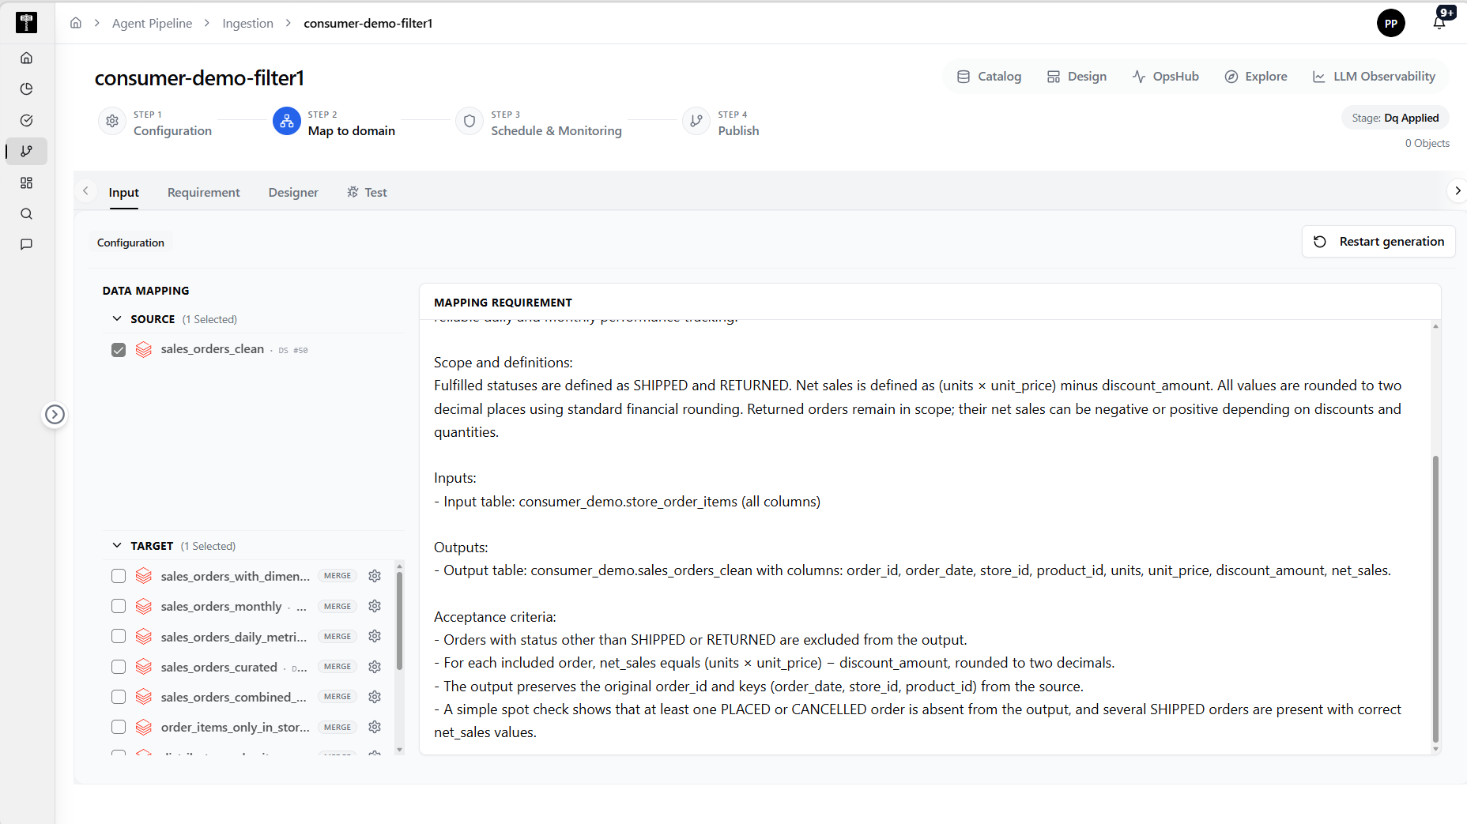This screenshot has width=1467, height=824.
Task: Click the mapping requirement vertical scrollbar
Action: [x=1435, y=599]
